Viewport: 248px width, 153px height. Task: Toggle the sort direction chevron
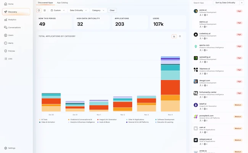242,3
